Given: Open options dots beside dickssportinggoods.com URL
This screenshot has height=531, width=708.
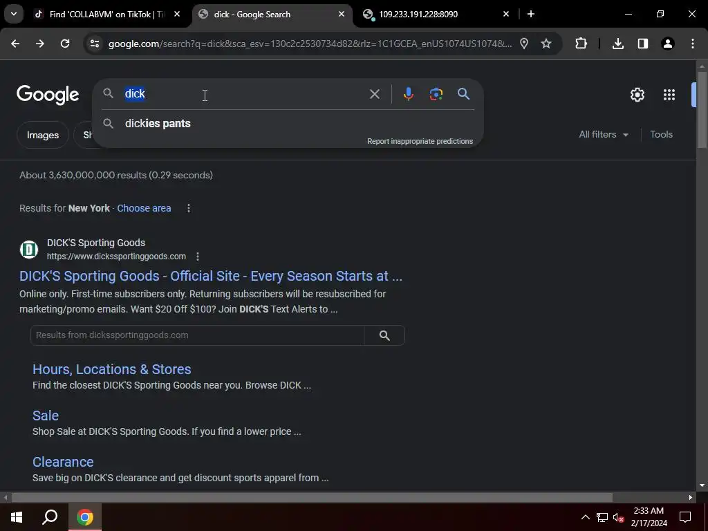Looking at the screenshot, I should pyautogui.click(x=197, y=257).
